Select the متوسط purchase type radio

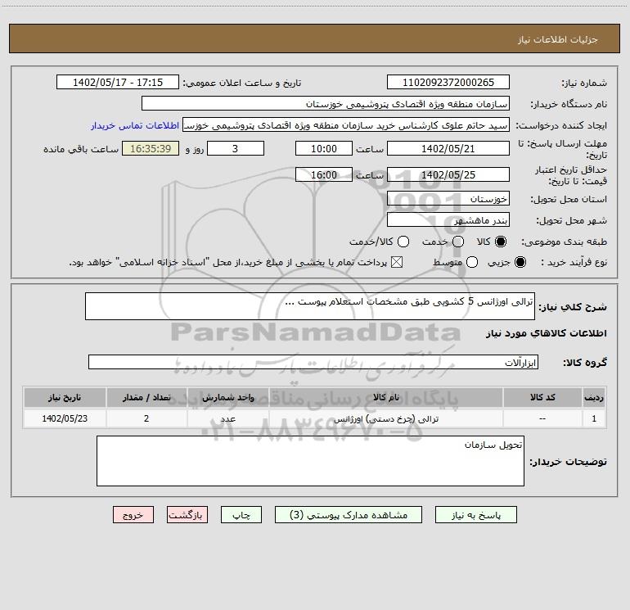(472, 262)
